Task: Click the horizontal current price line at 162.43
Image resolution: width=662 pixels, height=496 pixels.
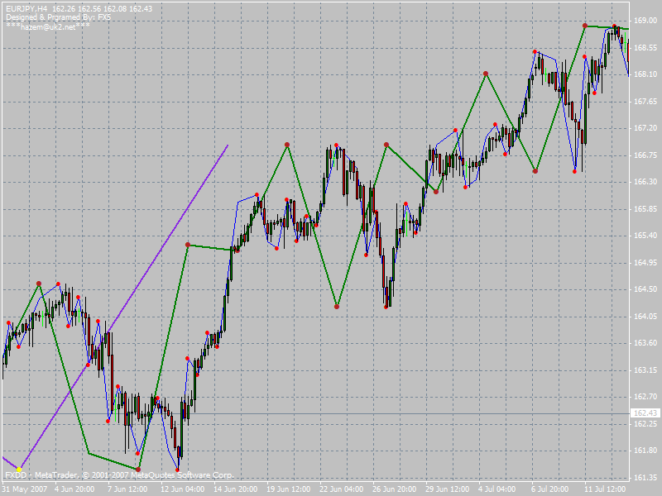Action: 331,413
